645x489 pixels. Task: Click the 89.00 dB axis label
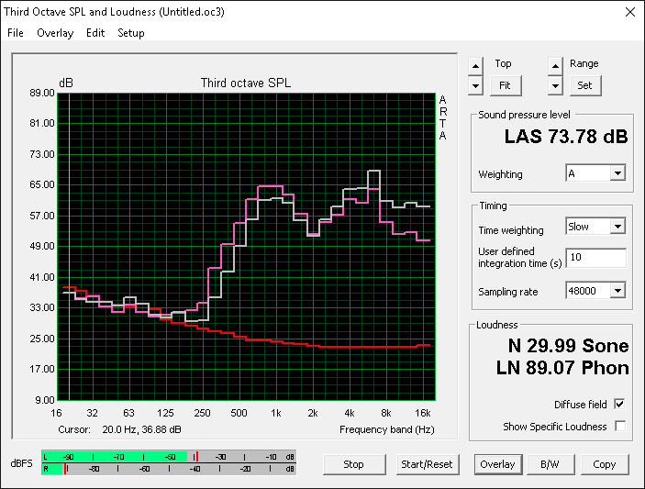(42, 93)
